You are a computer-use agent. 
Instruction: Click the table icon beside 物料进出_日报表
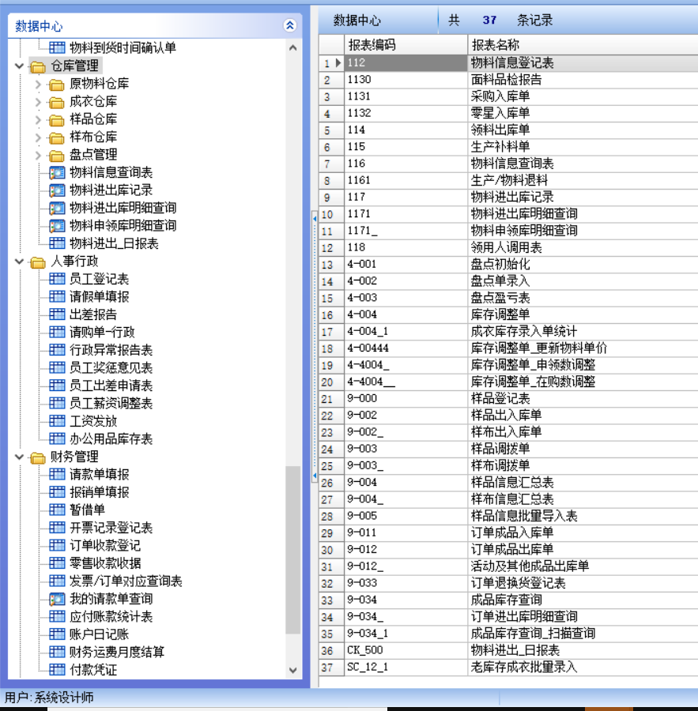57,243
